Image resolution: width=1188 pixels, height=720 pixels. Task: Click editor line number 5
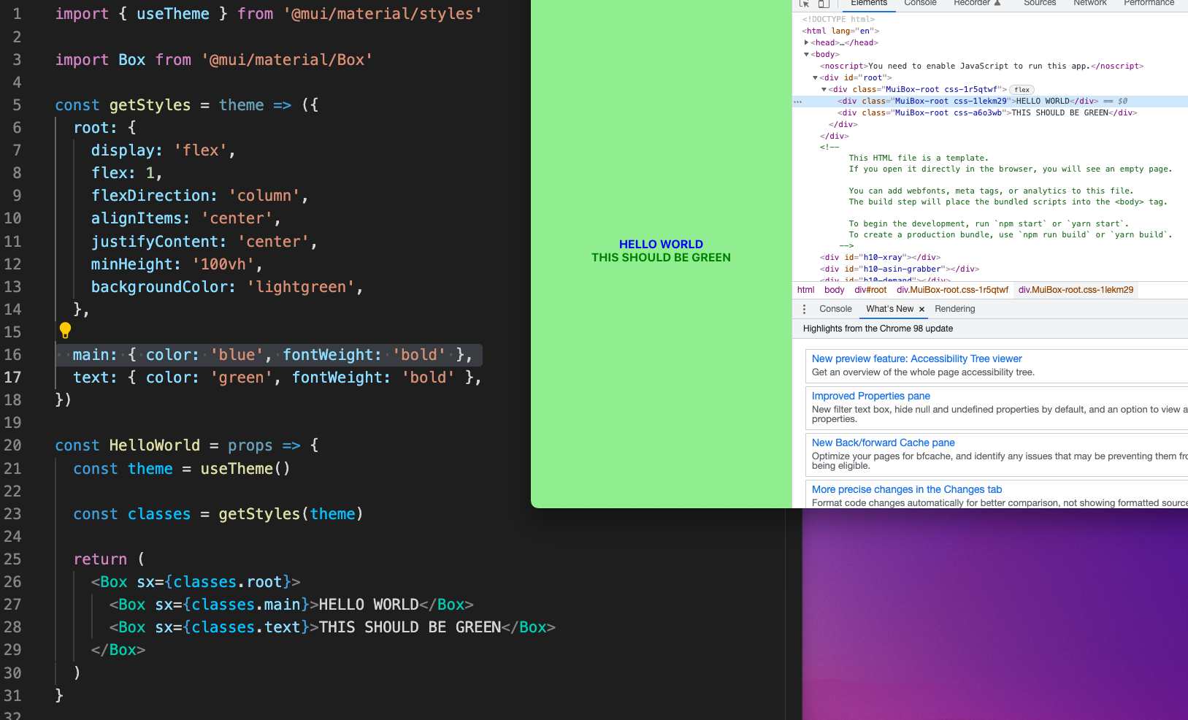coord(17,105)
